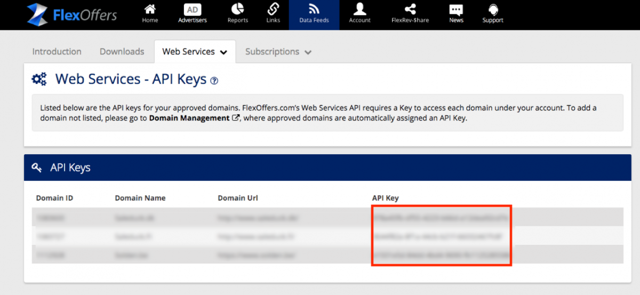
Task: Click the FlexOffers logo
Action: (71, 14)
